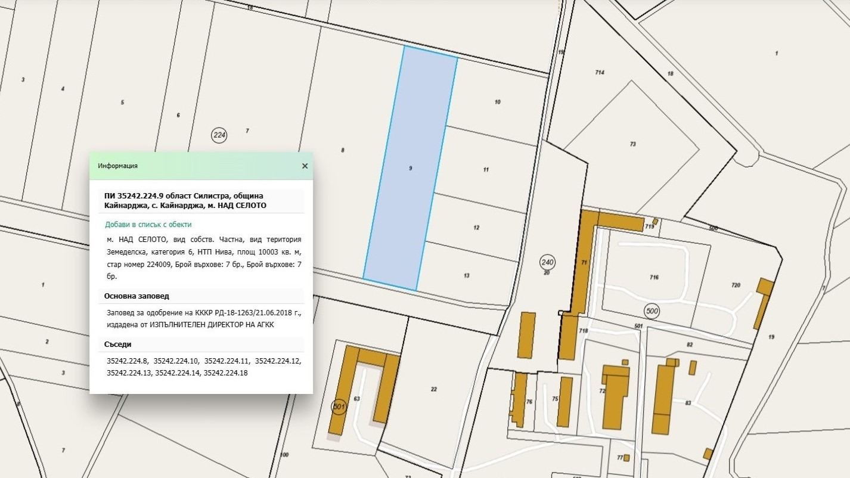850x478 pixels.
Task: Click the parcel 719 number label
Action: coord(650,227)
